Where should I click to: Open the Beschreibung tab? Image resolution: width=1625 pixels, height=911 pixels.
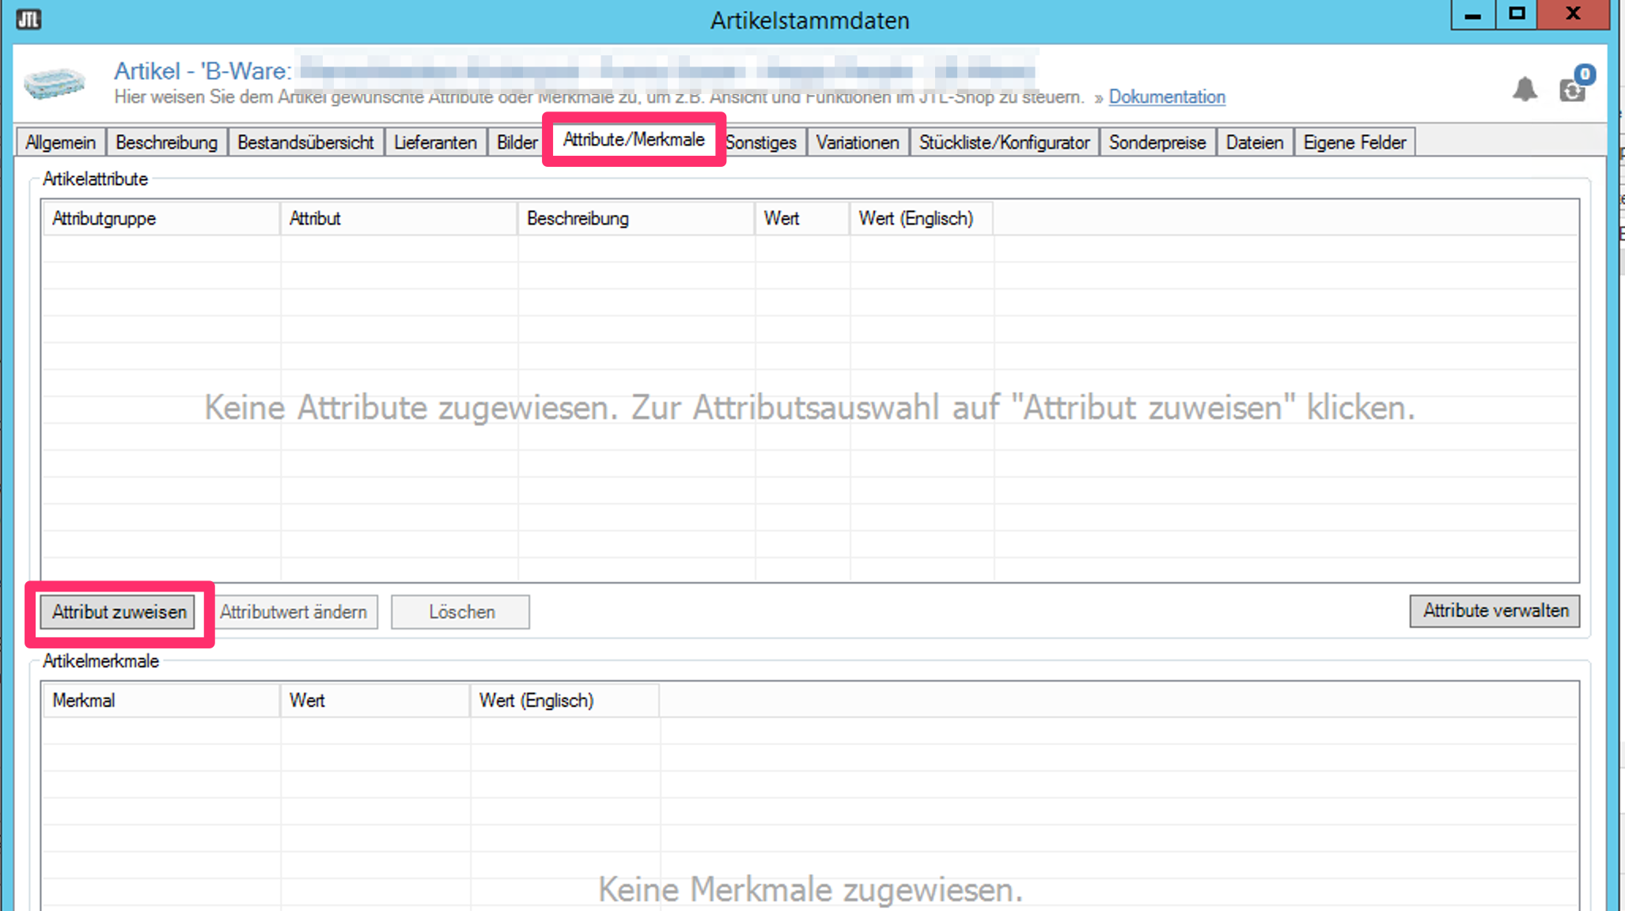(x=166, y=142)
